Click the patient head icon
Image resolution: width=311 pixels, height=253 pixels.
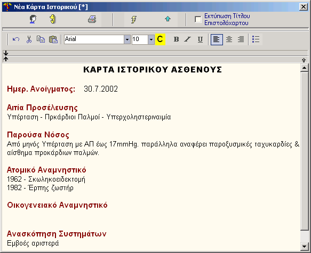[x=33, y=19]
